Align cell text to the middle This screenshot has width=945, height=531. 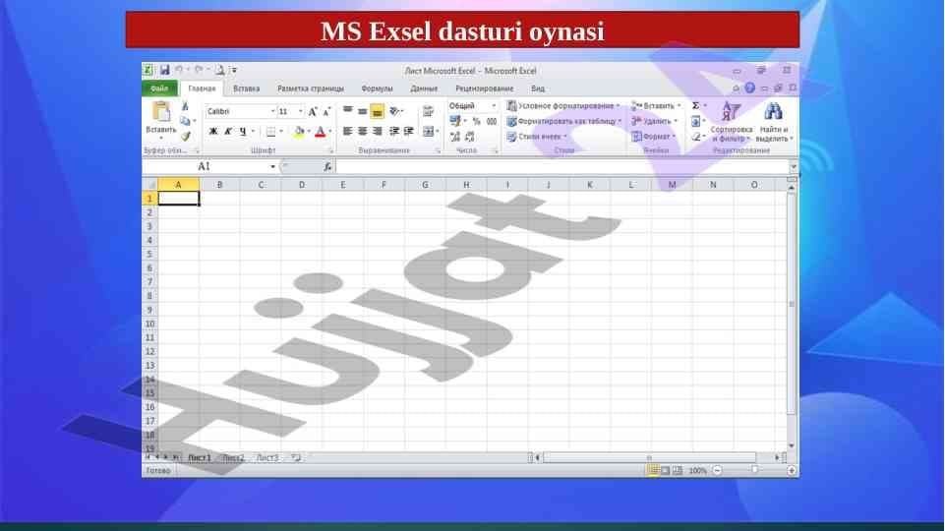pyautogui.click(x=362, y=111)
